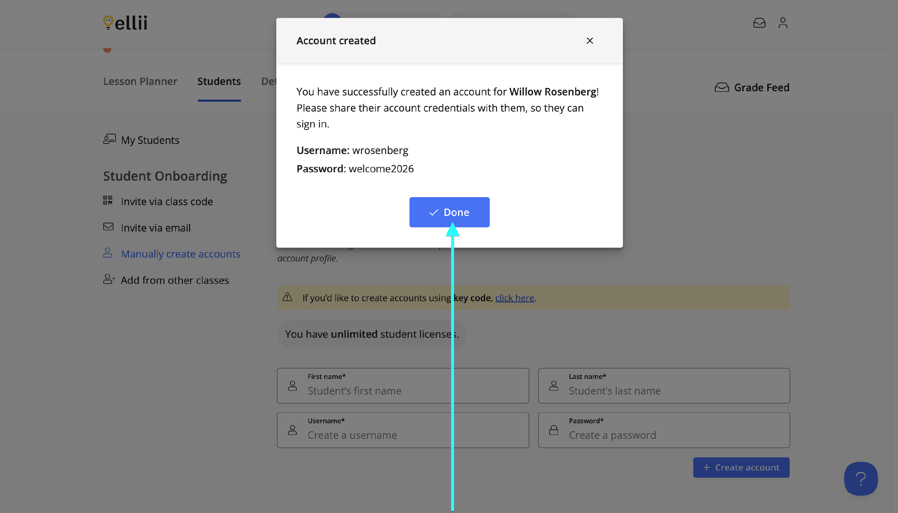Viewport: 898px width, 513px height.
Task: Follow the key code "click here" link
Action: coord(514,298)
